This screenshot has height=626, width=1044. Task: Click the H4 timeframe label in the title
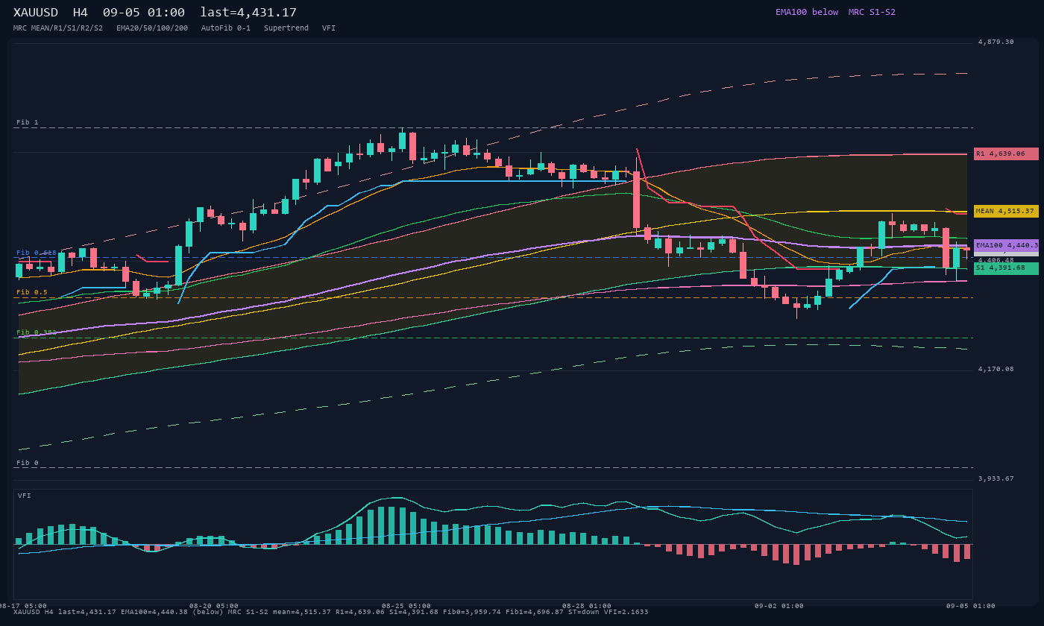click(x=81, y=13)
